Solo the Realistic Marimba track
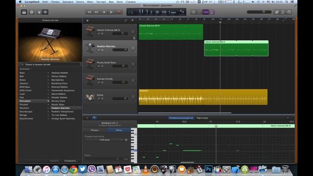 (x=102, y=50)
